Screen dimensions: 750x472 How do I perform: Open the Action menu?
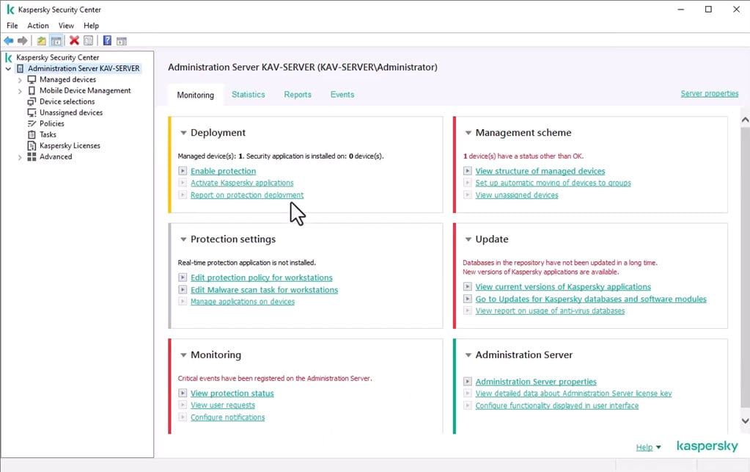38,26
